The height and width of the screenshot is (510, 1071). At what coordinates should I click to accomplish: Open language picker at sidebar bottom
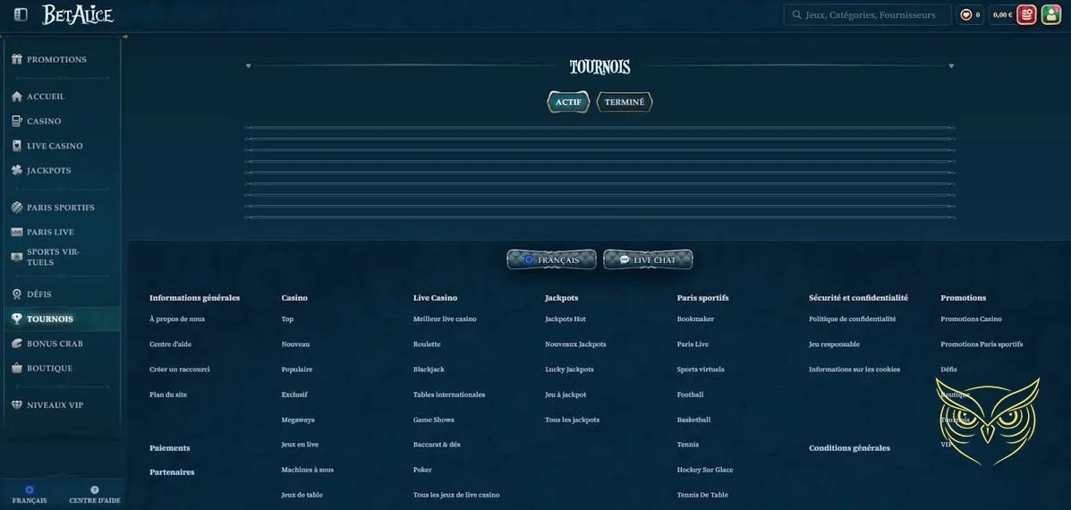(x=30, y=495)
